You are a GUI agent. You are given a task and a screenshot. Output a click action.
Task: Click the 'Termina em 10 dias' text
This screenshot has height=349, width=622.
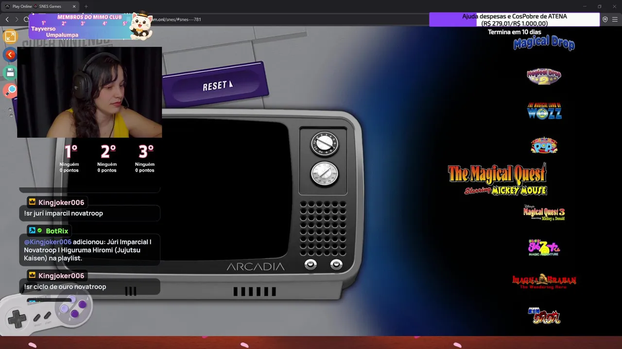click(x=514, y=32)
